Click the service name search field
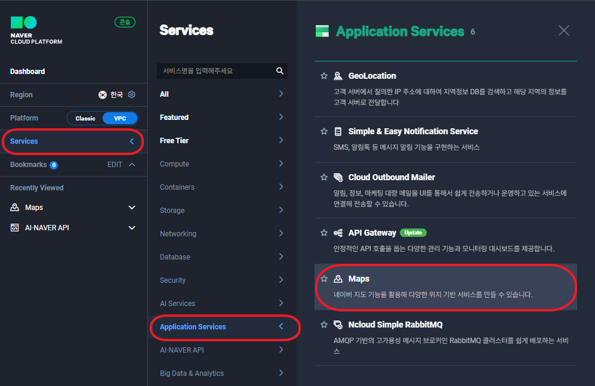 pos(215,71)
